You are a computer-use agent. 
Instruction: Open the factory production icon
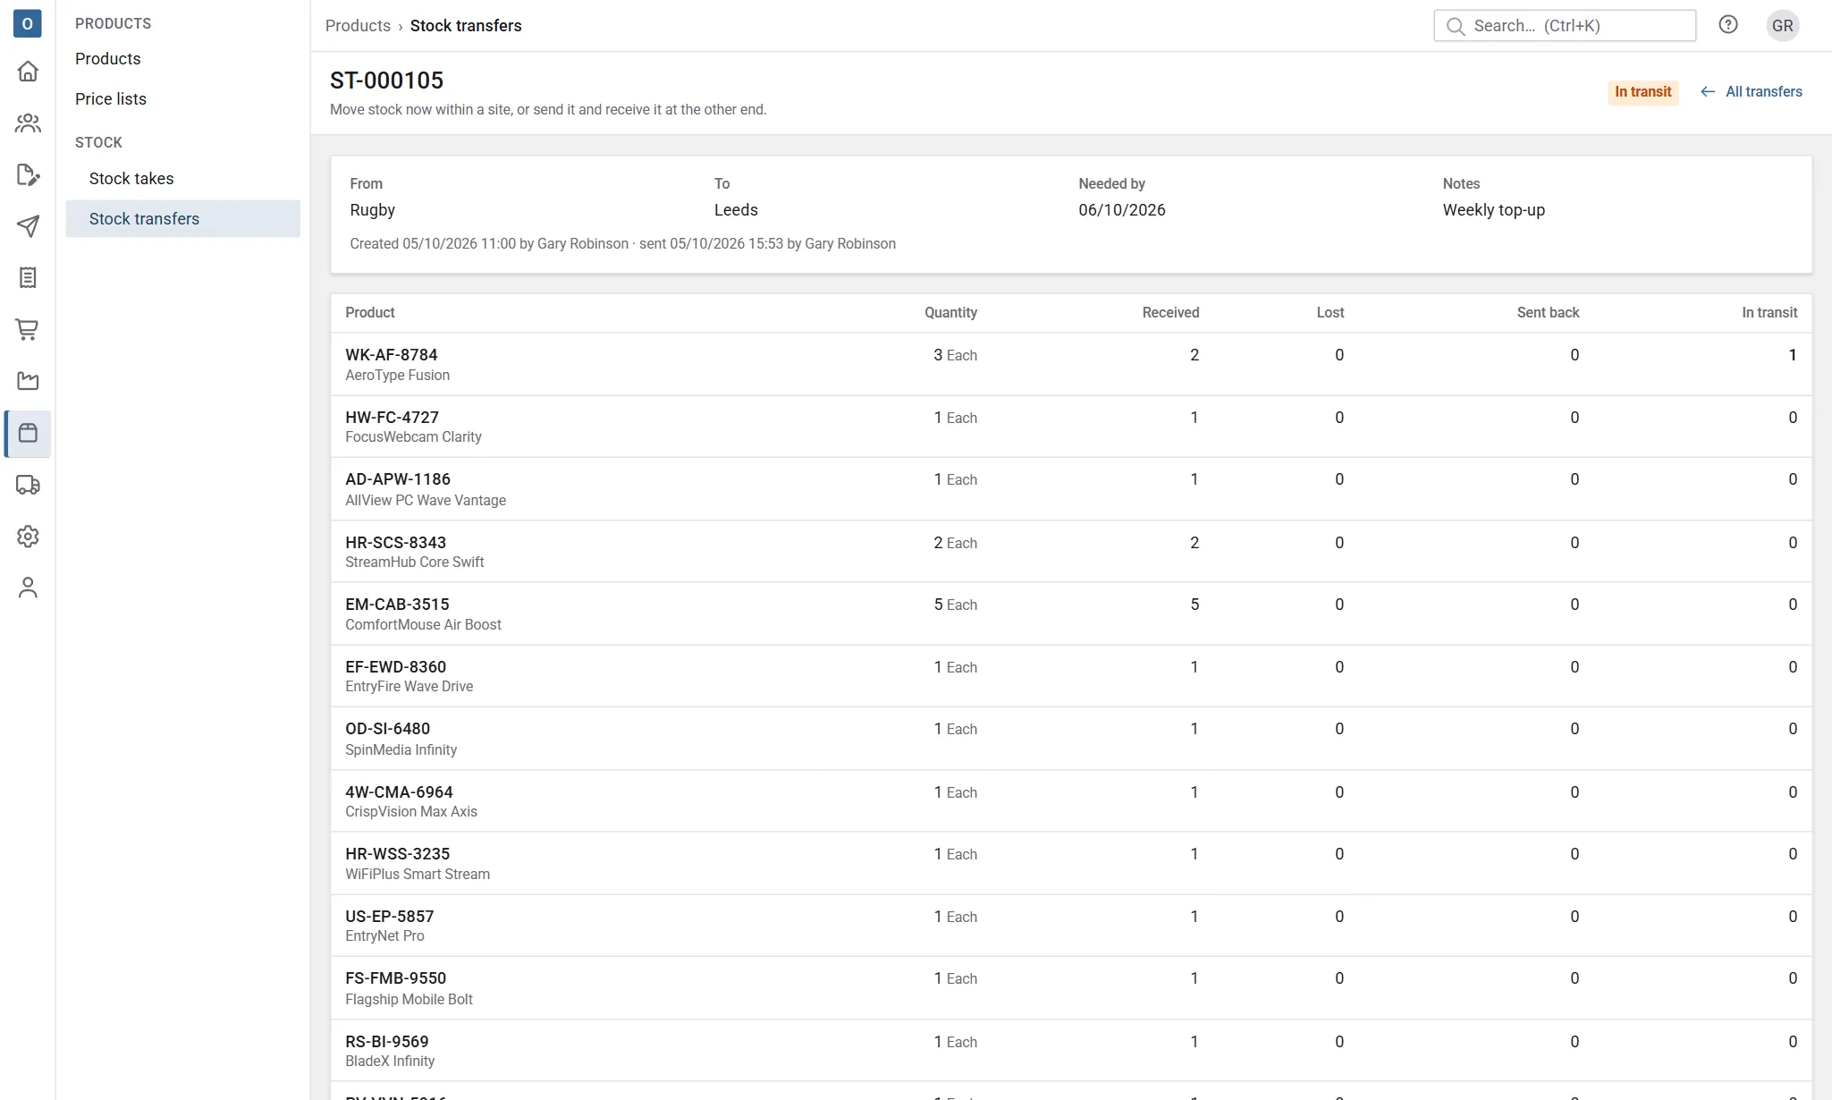28,382
